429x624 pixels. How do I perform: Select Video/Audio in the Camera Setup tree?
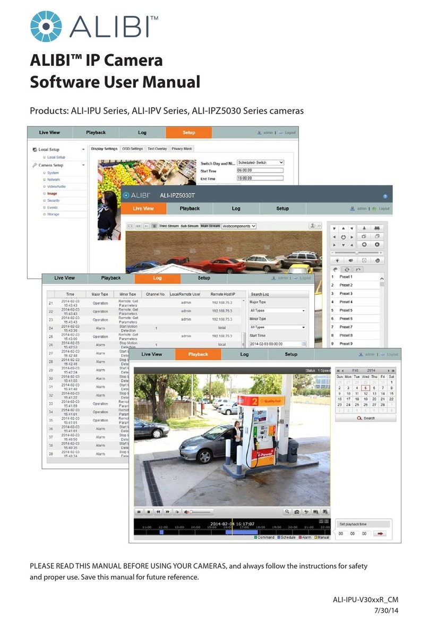tap(56, 186)
